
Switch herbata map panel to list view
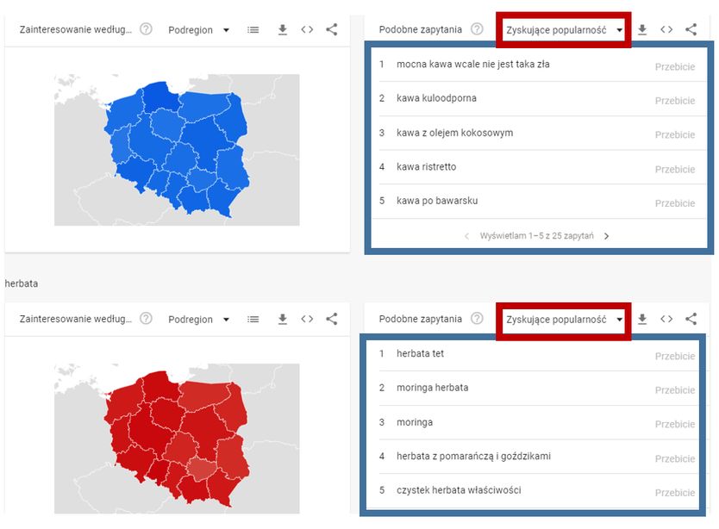(x=253, y=319)
